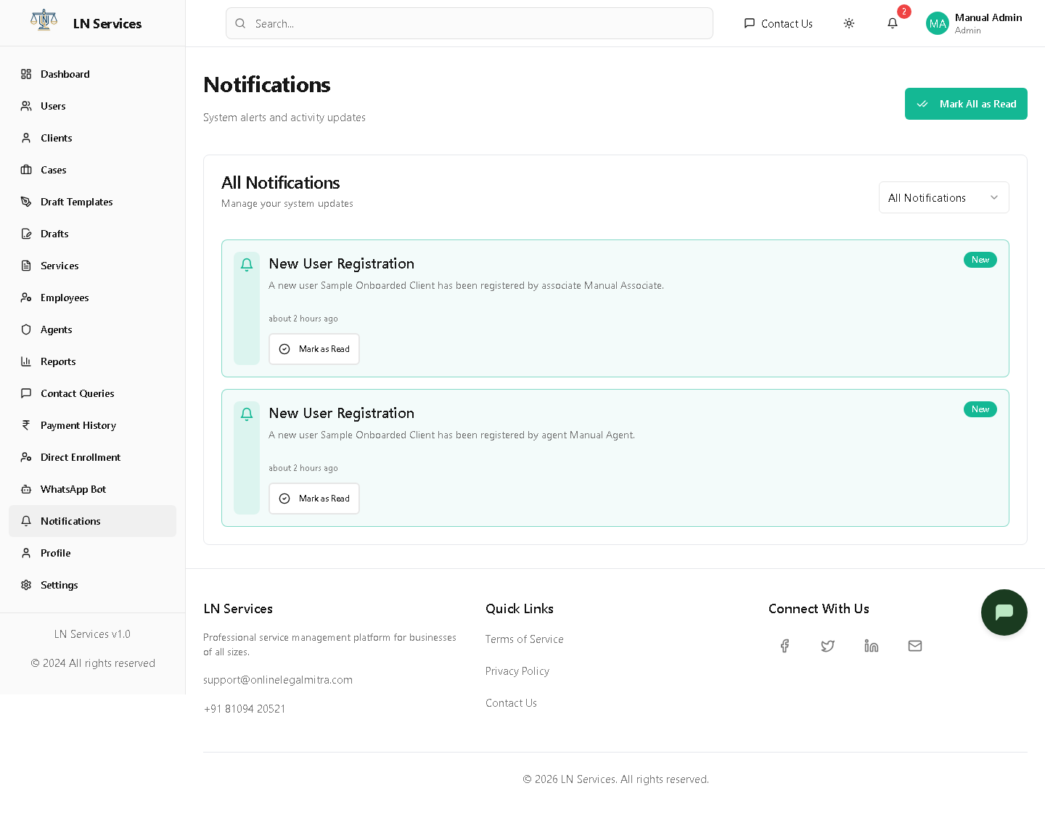The height and width of the screenshot is (828, 1045).
Task: Click the email envelope icon in footer
Action: point(915,646)
